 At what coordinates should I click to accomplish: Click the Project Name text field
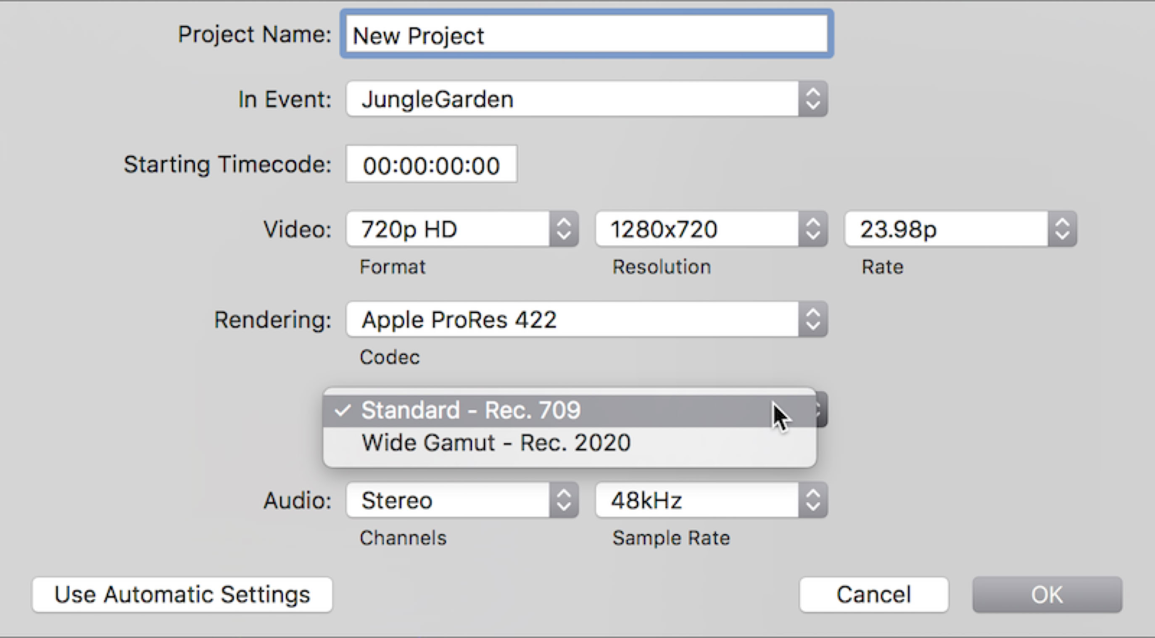point(586,35)
